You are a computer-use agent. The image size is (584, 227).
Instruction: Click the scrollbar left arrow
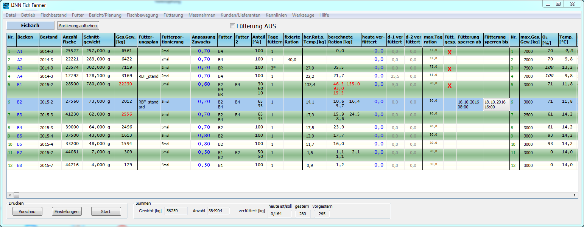coord(9,195)
